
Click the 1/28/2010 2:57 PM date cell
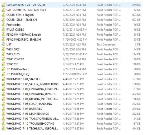(74, 10)
